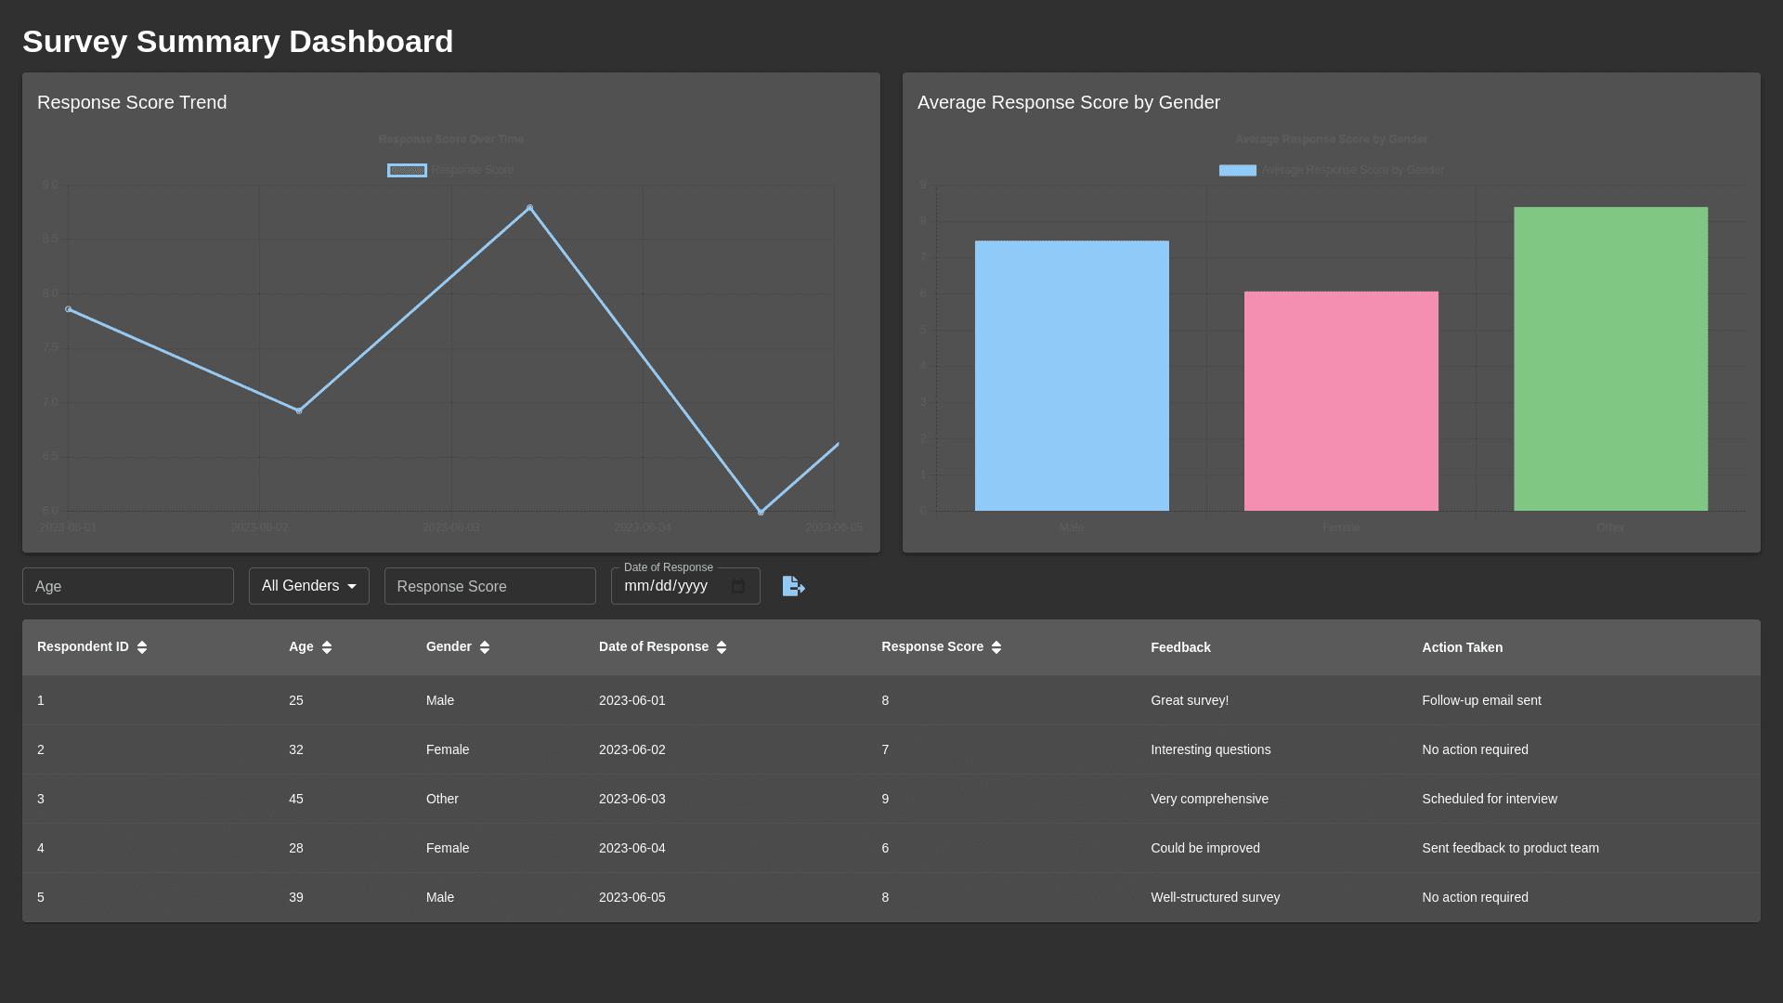Toggle visibility of Average Response Score legend
Screen dimensions: 1783x1003
point(1237,170)
